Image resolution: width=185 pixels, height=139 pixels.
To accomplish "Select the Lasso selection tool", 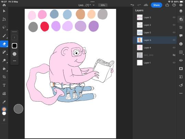I will point(4,27).
